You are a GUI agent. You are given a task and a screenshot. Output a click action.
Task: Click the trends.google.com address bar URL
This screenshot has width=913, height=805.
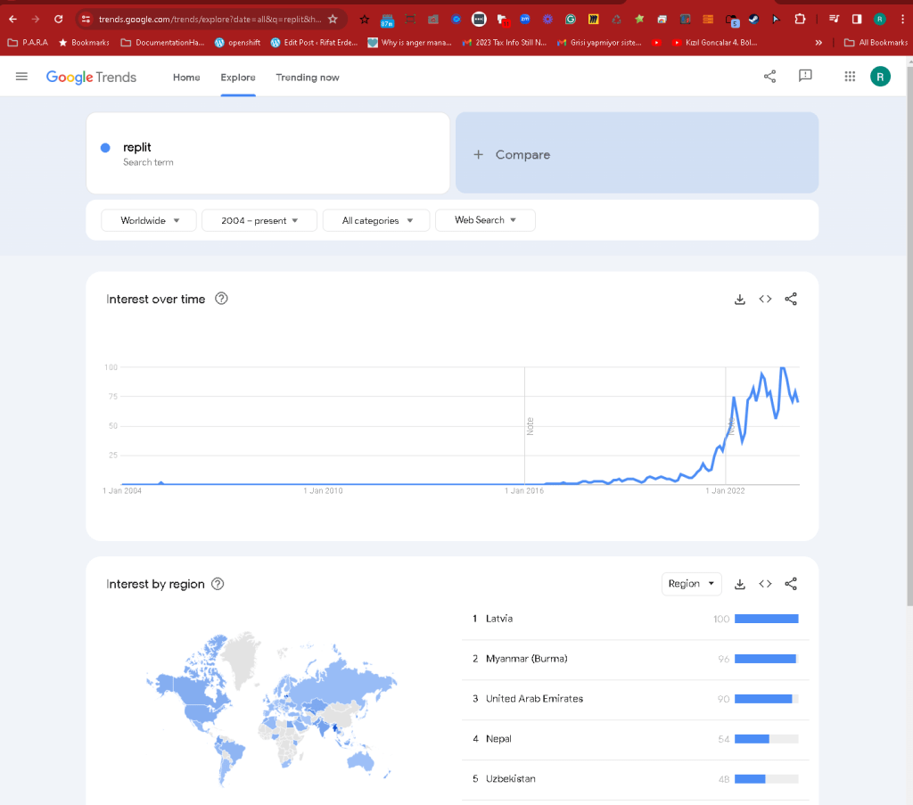pyautogui.click(x=210, y=20)
